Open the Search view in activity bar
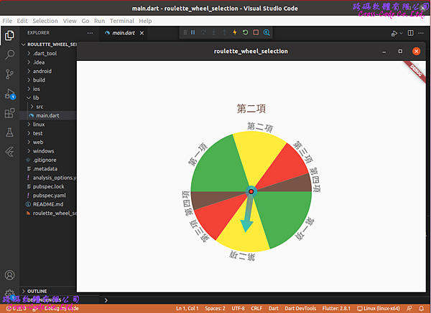The image size is (431, 313). click(x=9, y=54)
